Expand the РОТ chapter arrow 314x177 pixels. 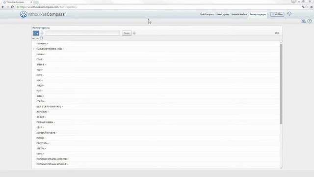pyautogui.click(x=42, y=91)
